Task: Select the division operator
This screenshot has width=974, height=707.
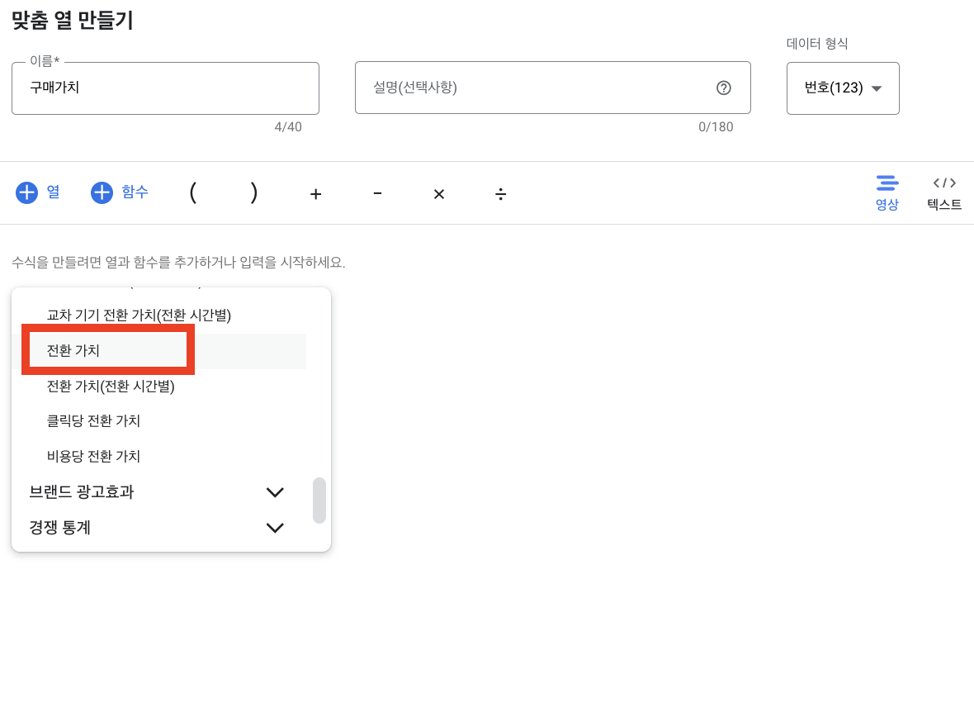Action: tap(500, 193)
